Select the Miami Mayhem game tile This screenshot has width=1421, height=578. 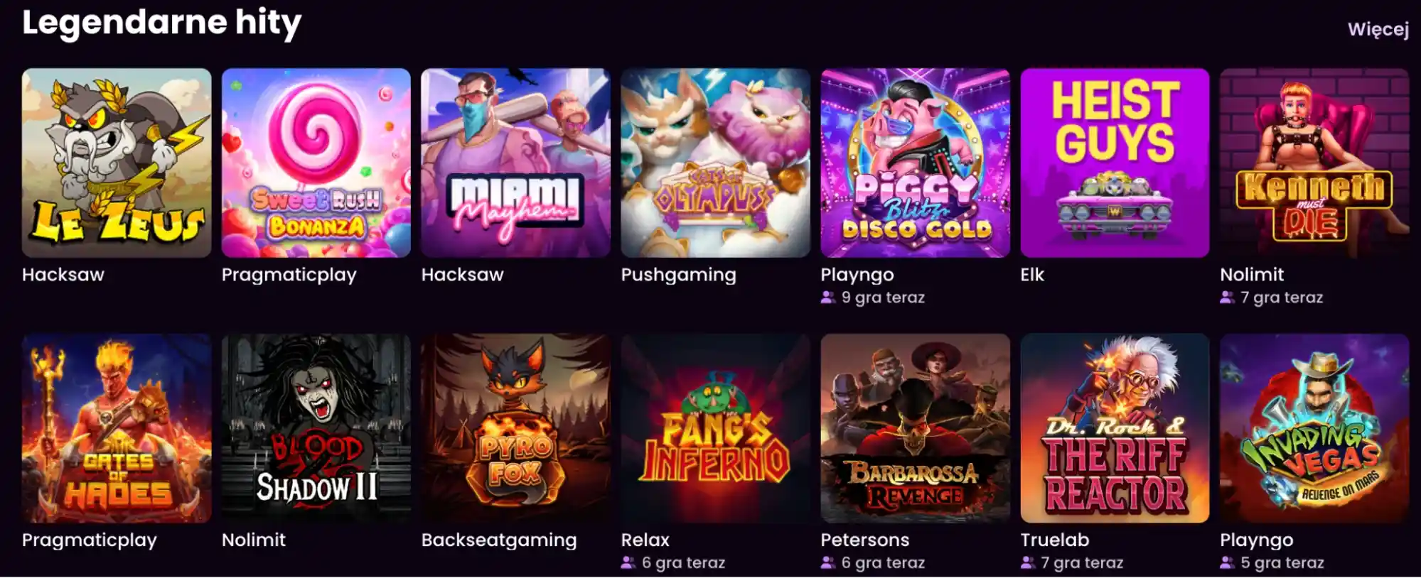click(x=516, y=163)
